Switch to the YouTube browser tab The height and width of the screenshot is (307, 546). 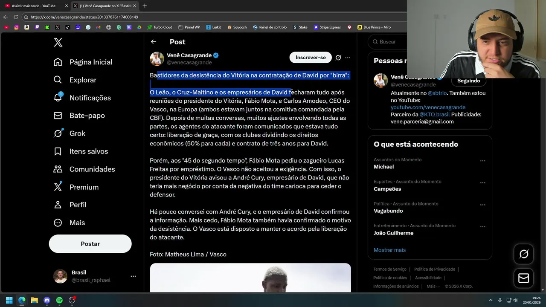[33, 6]
